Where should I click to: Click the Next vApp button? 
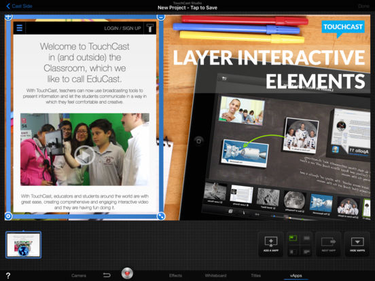(328, 244)
